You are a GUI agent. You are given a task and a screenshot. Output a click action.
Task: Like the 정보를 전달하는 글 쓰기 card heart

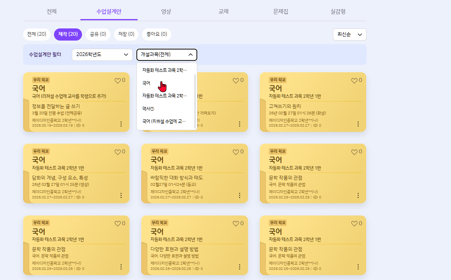click(118, 81)
